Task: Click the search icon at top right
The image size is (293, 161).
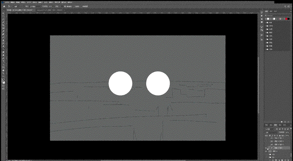Action: [x=285, y=6]
